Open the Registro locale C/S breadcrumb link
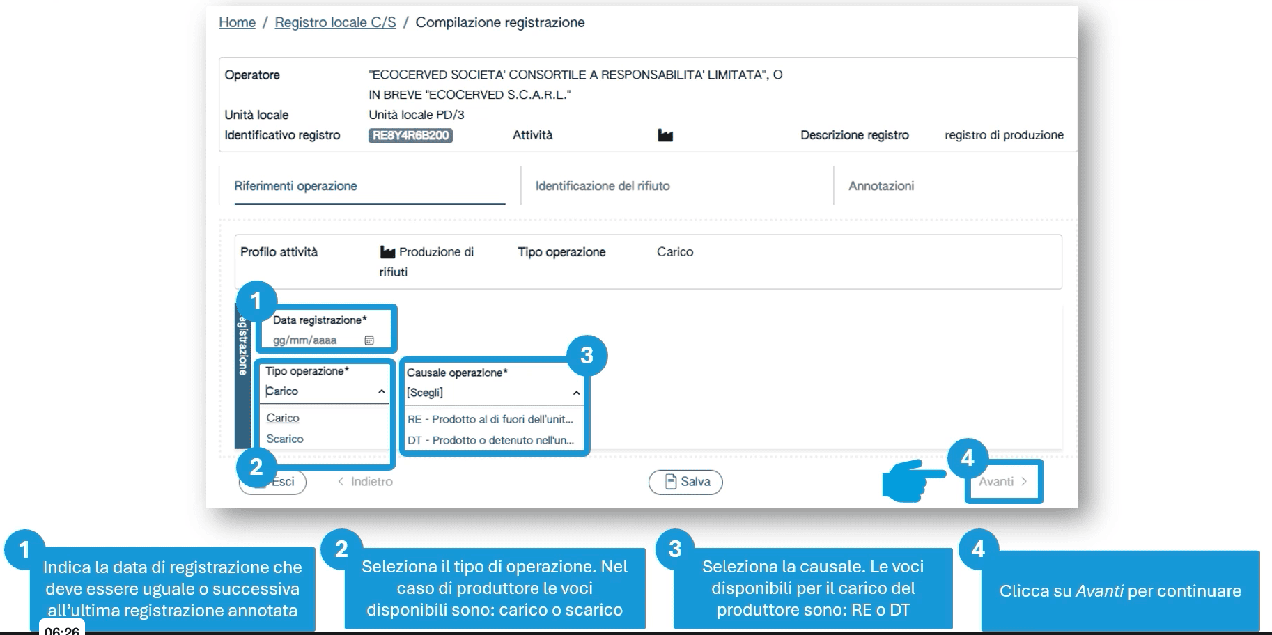The width and height of the screenshot is (1272, 635). pos(335,22)
